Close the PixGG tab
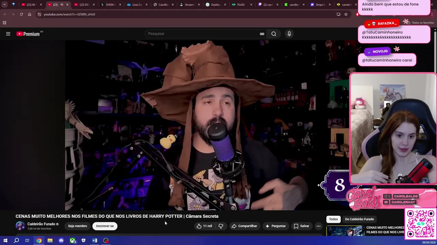The width and height of the screenshot is (437, 245). [x=251, y=5]
